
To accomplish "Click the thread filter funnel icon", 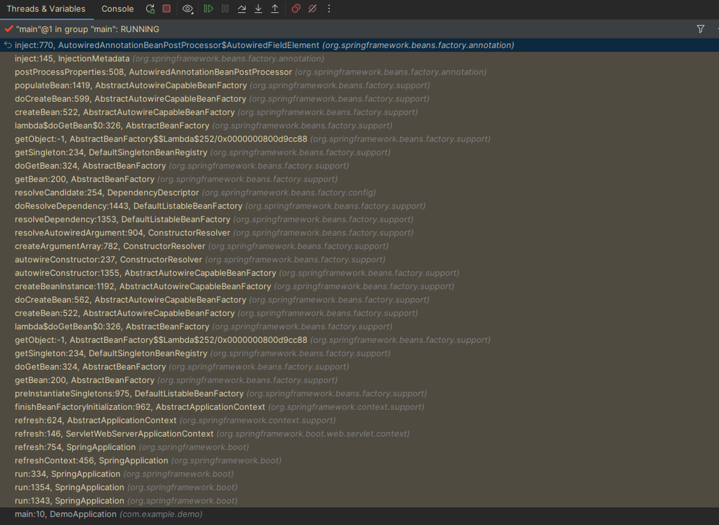I will [x=700, y=29].
